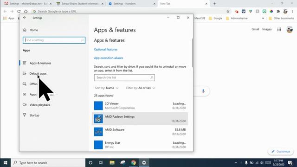
Task: Expand the Filter by All drives dropdown
Action: (141, 88)
